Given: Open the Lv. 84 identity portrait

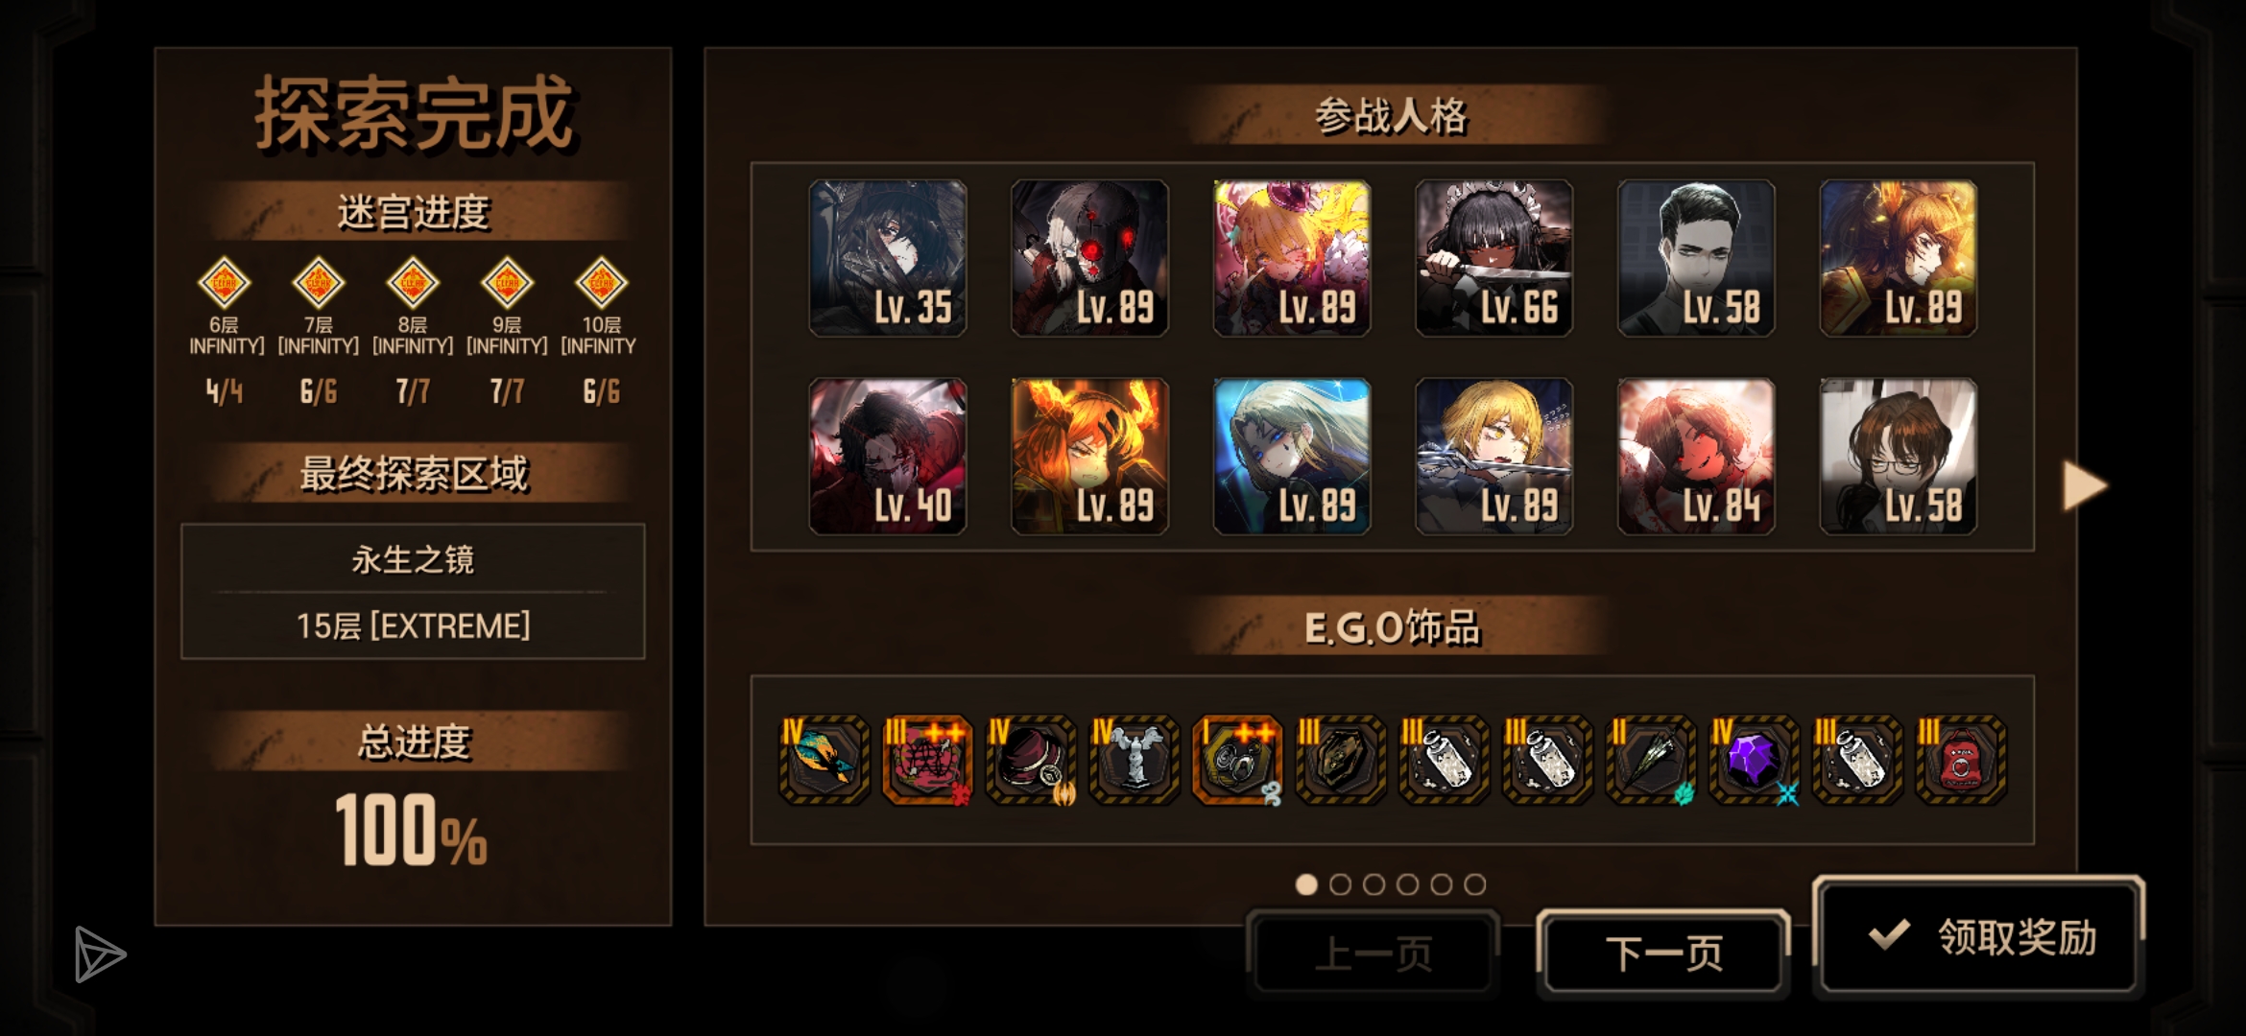Looking at the screenshot, I should tap(1696, 456).
